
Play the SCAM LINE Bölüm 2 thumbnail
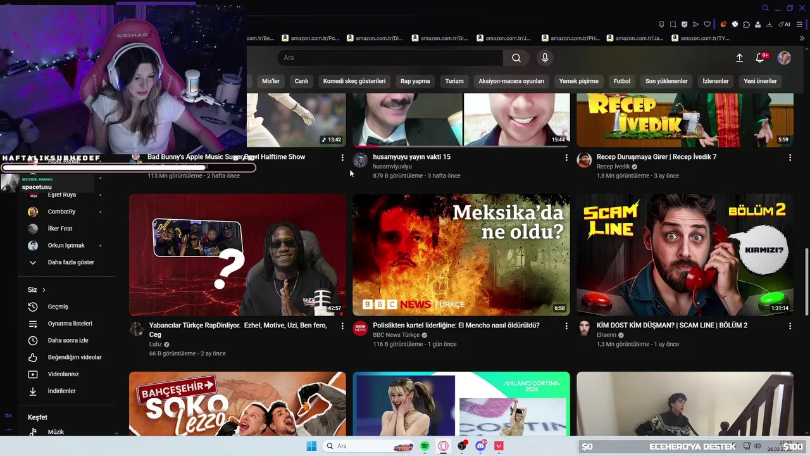[x=685, y=255]
